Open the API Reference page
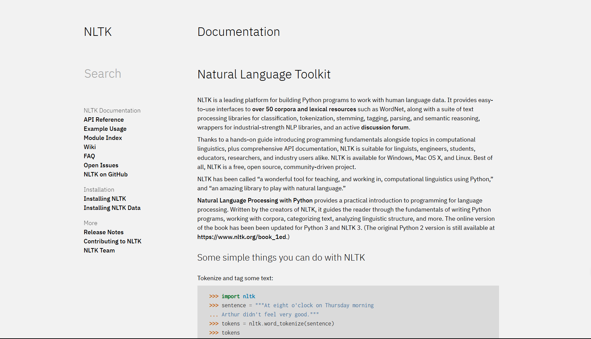Image resolution: width=591 pixels, height=339 pixels. coord(104,120)
